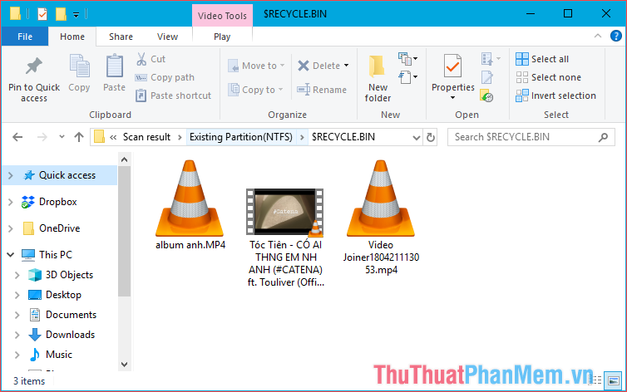627x392 pixels.
Task: Open Documents in navigation pane
Action: tap(71, 315)
